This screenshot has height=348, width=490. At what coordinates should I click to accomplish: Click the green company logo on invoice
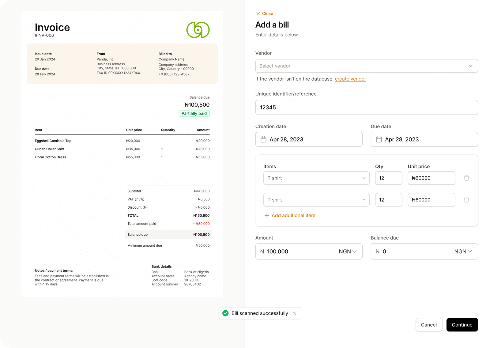(x=198, y=30)
